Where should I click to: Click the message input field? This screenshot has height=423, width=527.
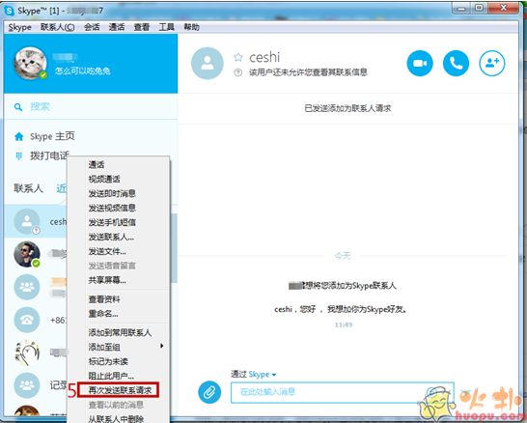coord(342,392)
